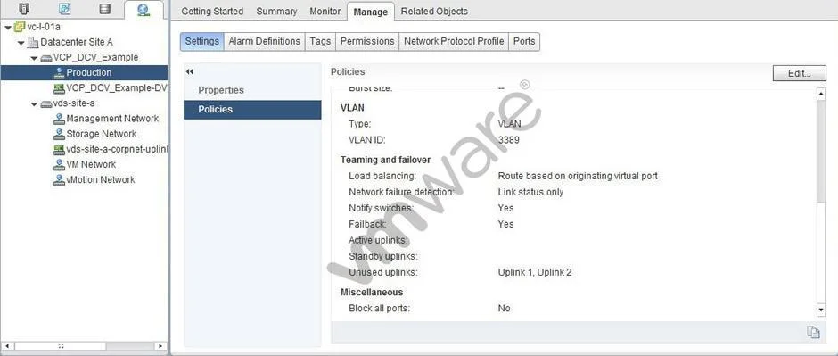Open the Storage navigator icon

pos(105,9)
